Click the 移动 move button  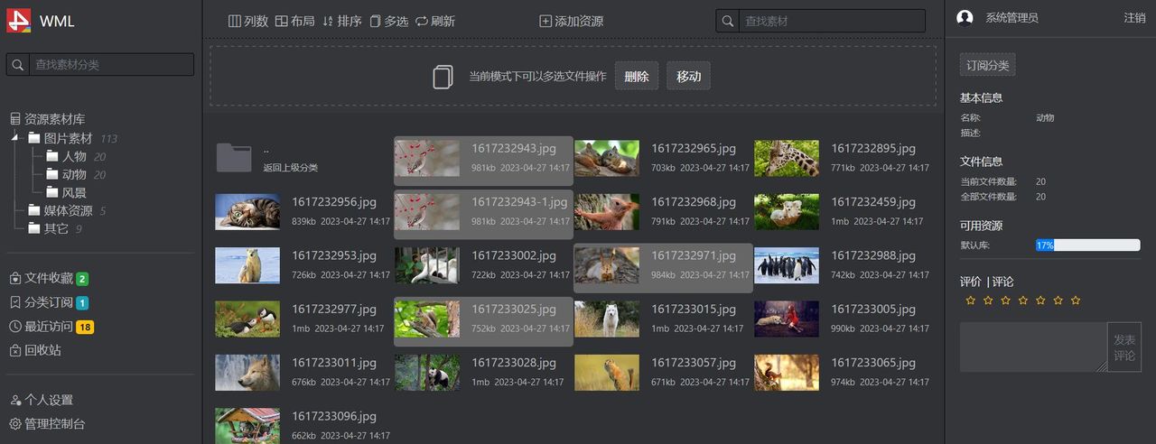tap(689, 77)
